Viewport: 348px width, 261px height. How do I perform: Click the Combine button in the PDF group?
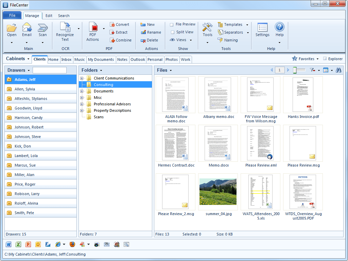[121, 40]
